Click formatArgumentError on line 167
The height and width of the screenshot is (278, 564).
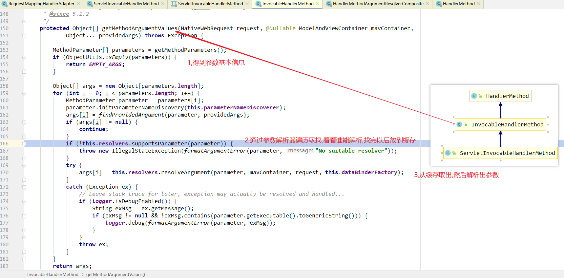click(x=215, y=151)
